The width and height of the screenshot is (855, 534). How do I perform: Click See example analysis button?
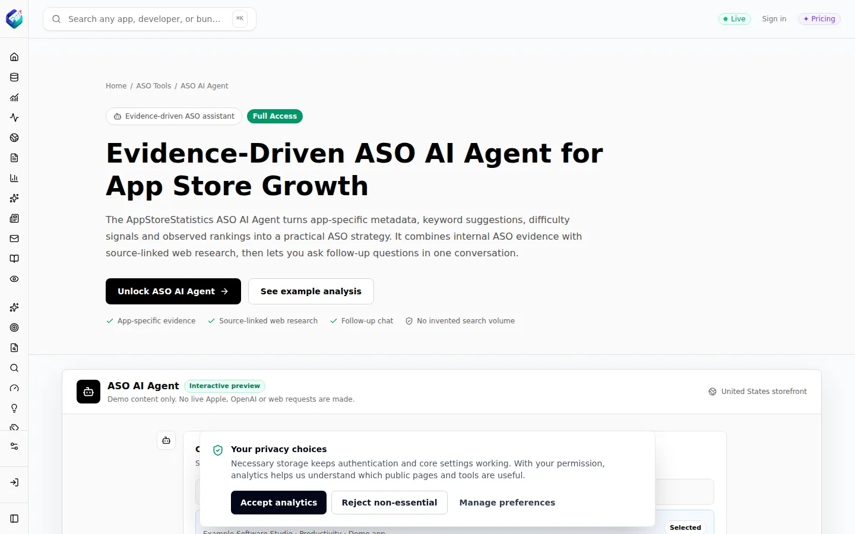coord(311,291)
